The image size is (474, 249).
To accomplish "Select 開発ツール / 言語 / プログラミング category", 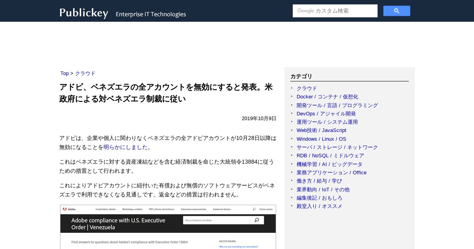I will [337, 105].
